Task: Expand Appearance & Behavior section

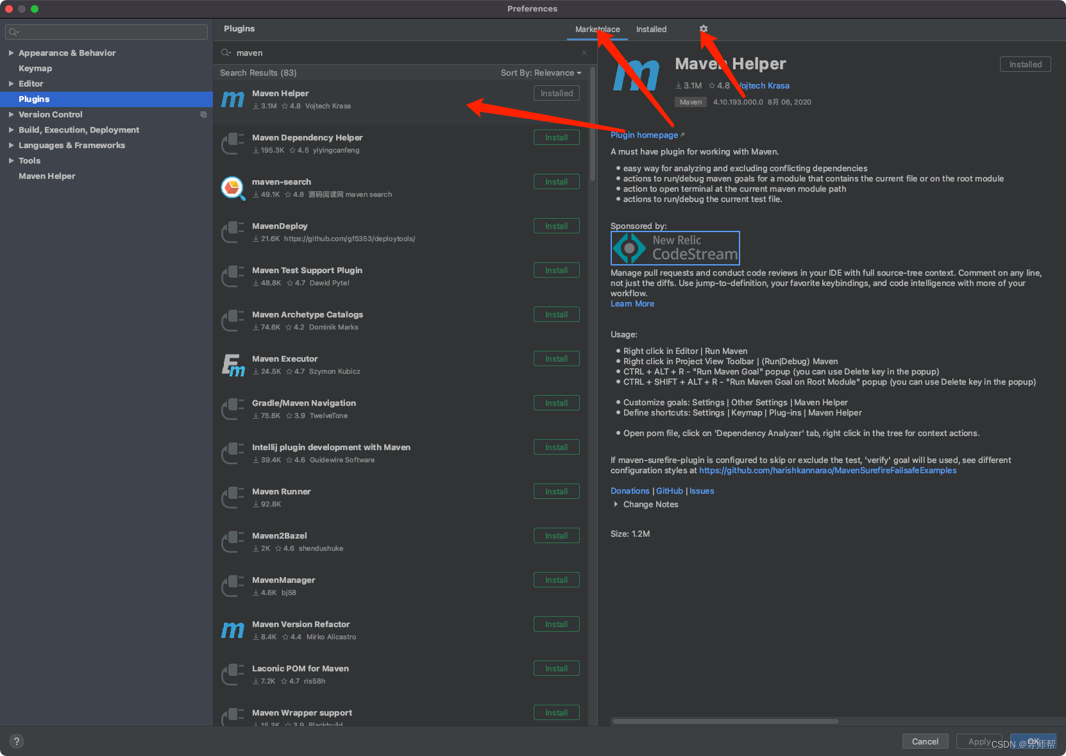Action: (11, 53)
